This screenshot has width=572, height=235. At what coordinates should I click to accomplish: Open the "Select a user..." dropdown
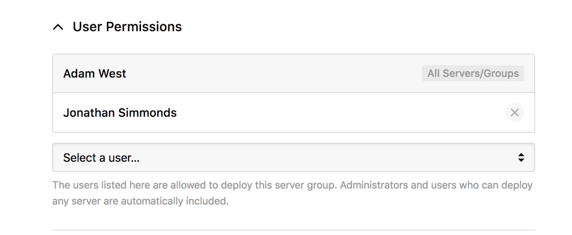293,157
